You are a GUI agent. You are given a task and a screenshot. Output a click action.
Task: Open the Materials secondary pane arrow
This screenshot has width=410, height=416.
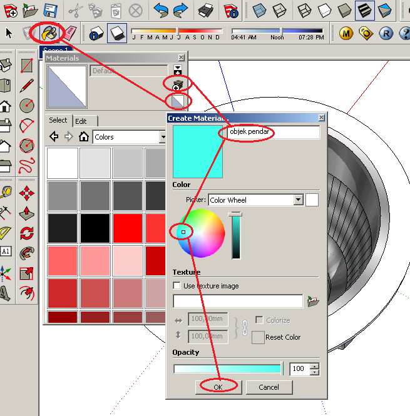pyautogui.click(x=178, y=70)
